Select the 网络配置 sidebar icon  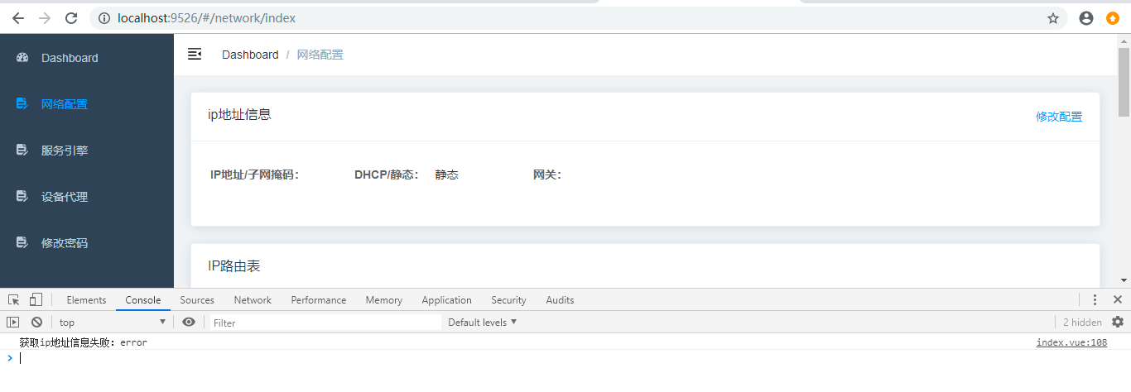tap(22, 104)
